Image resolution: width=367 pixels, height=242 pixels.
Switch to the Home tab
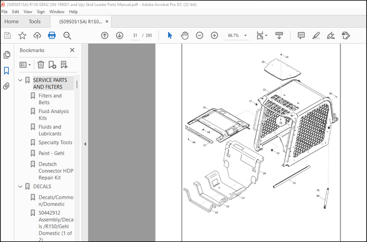pos(11,21)
